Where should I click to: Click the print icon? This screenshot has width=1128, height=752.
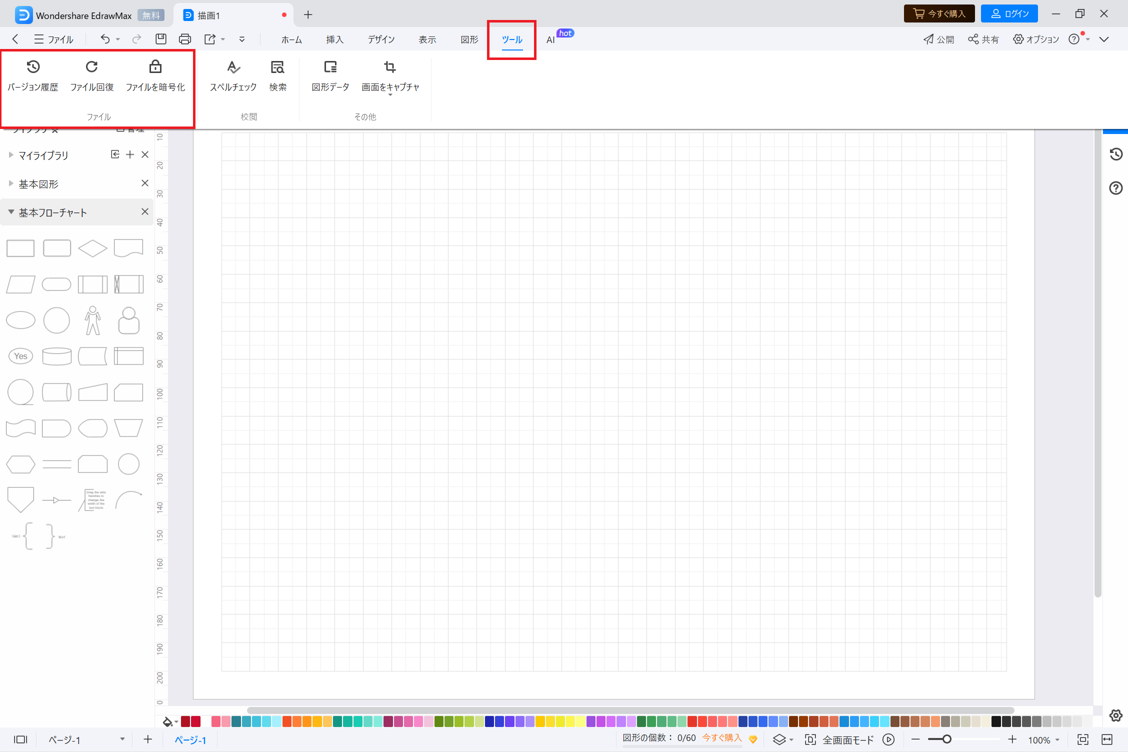pyautogui.click(x=184, y=39)
